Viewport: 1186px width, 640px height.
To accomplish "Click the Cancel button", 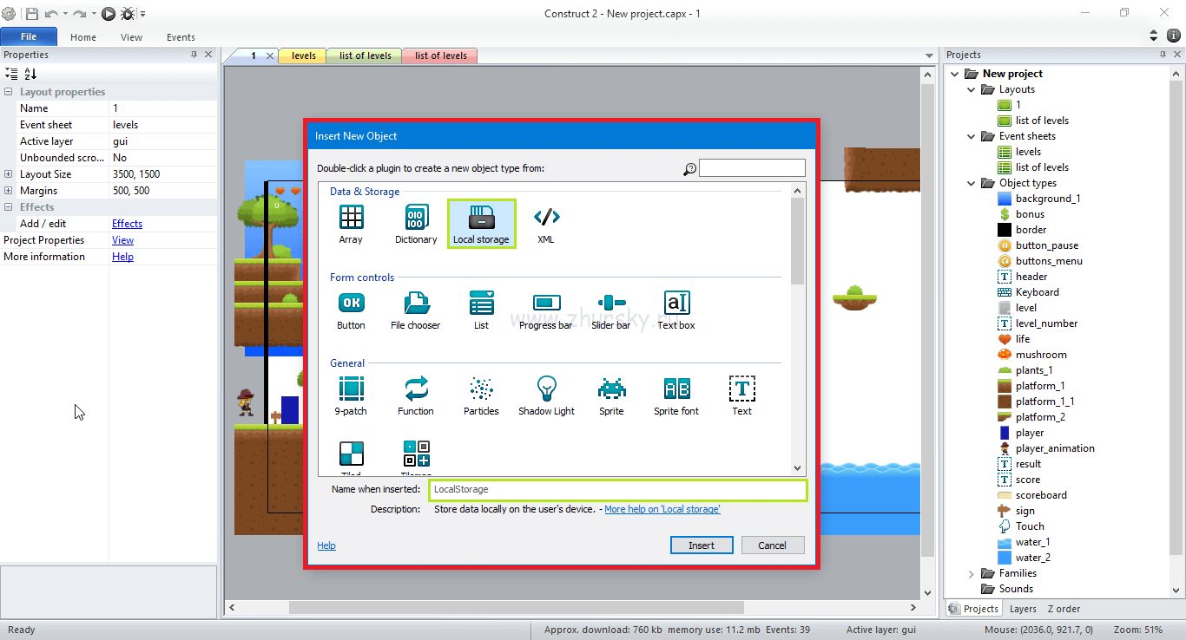I will point(772,545).
